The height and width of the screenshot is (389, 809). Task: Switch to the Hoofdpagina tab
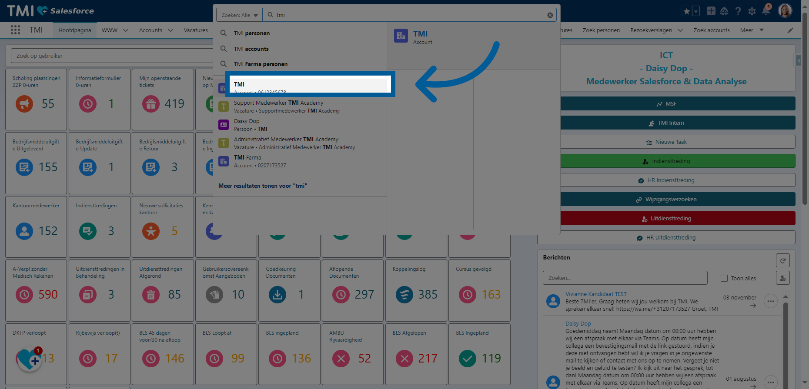click(x=75, y=30)
